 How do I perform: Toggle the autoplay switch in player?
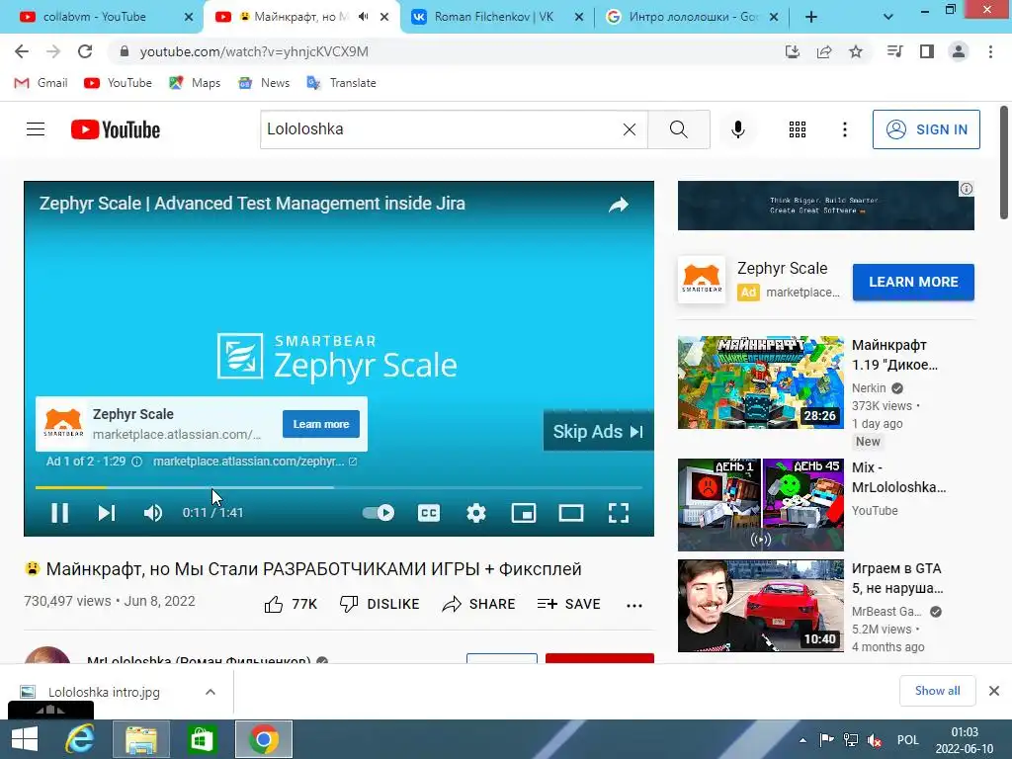click(379, 513)
